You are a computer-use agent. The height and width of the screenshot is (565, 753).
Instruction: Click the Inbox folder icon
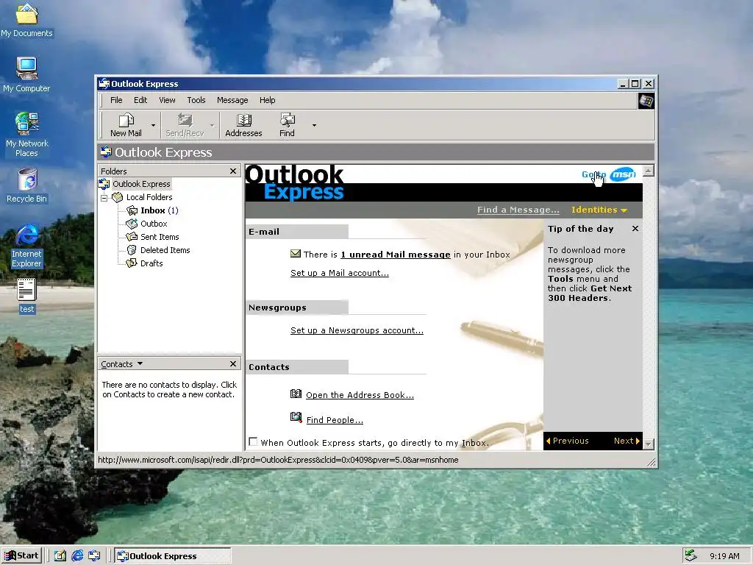pos(132,210)
